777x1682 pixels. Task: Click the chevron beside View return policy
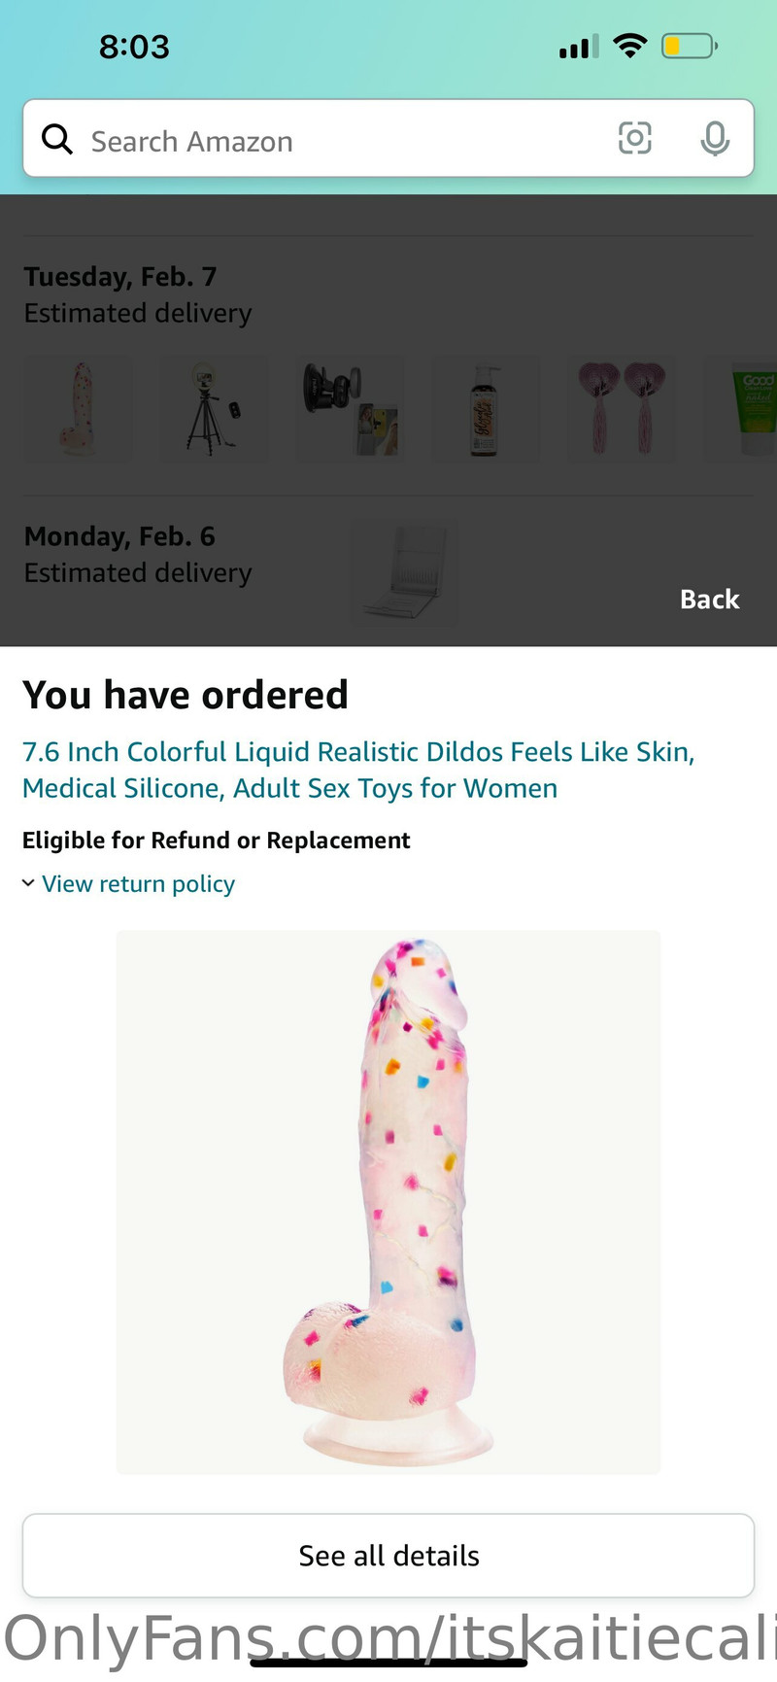[x=29, y=883]
